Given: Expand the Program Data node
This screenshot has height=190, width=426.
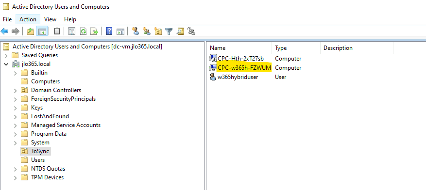Looking at the screenshot, I should click(16, 134).
